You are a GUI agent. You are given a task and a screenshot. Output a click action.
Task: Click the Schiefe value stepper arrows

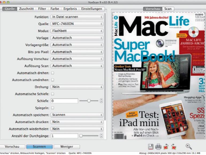tap(101, 101)
